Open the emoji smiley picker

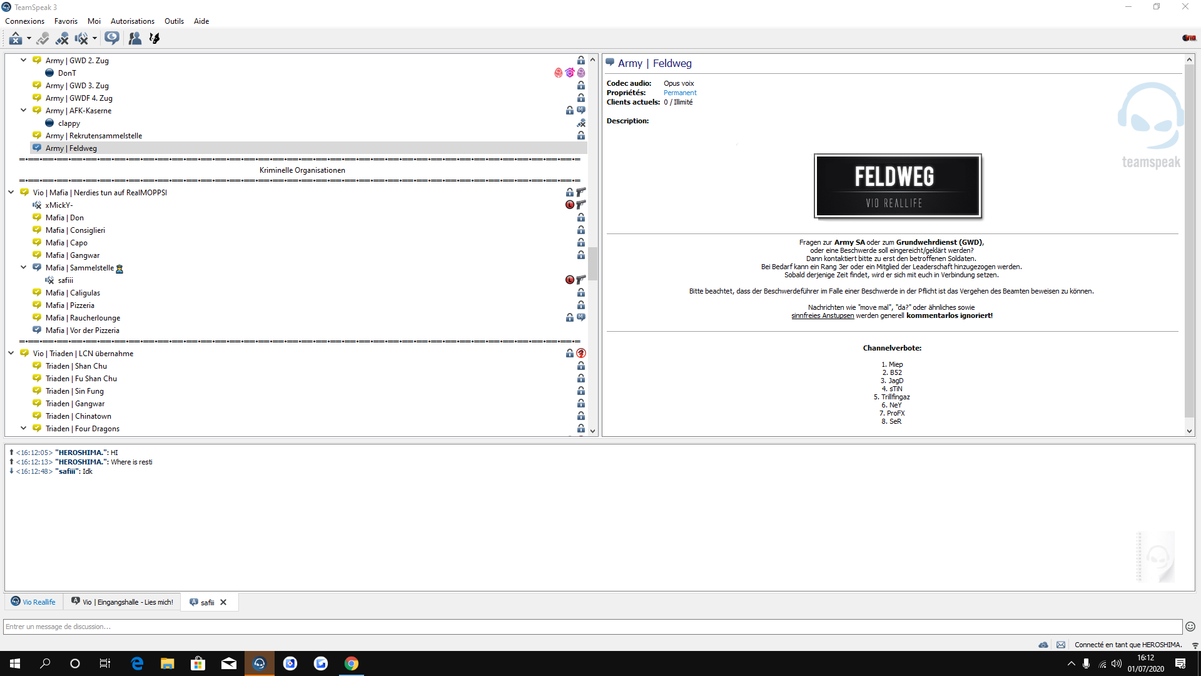coord(1190,627)
